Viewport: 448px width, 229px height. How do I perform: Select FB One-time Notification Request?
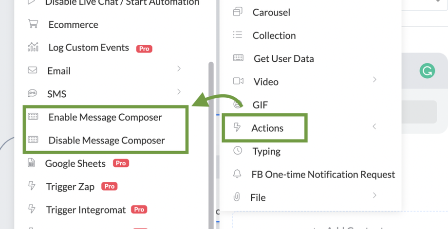[323, 174]
